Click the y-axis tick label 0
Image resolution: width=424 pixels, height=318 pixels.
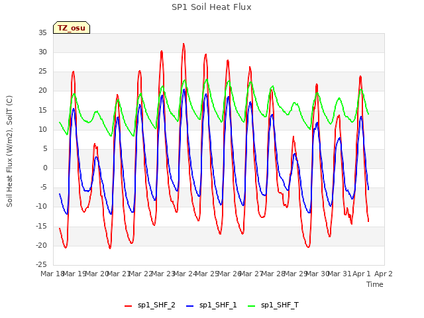pos(45,168)
